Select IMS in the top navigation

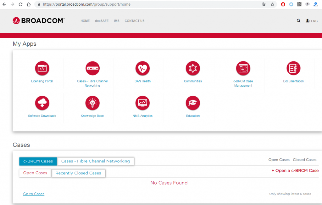pyautogui.click(x=117, y=21)
